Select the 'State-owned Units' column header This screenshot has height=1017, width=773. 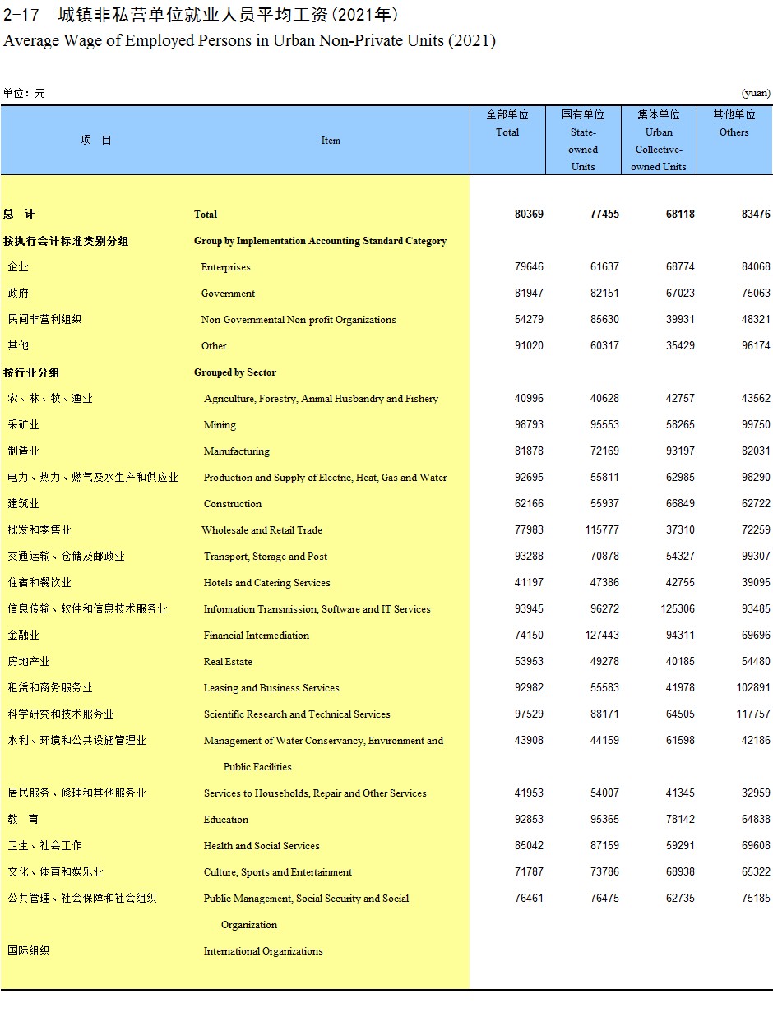[583, 141]
